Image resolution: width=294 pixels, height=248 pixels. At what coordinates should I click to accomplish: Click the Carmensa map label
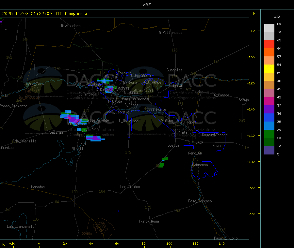point(200,165)
